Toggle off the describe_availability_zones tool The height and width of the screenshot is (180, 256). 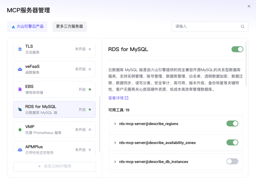point(232,143)
